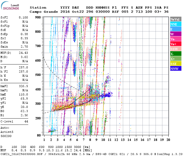Click the 030000 time in header
Viewport: 183px width, 156px height.
pyautogui.click(x=102, y=12)
